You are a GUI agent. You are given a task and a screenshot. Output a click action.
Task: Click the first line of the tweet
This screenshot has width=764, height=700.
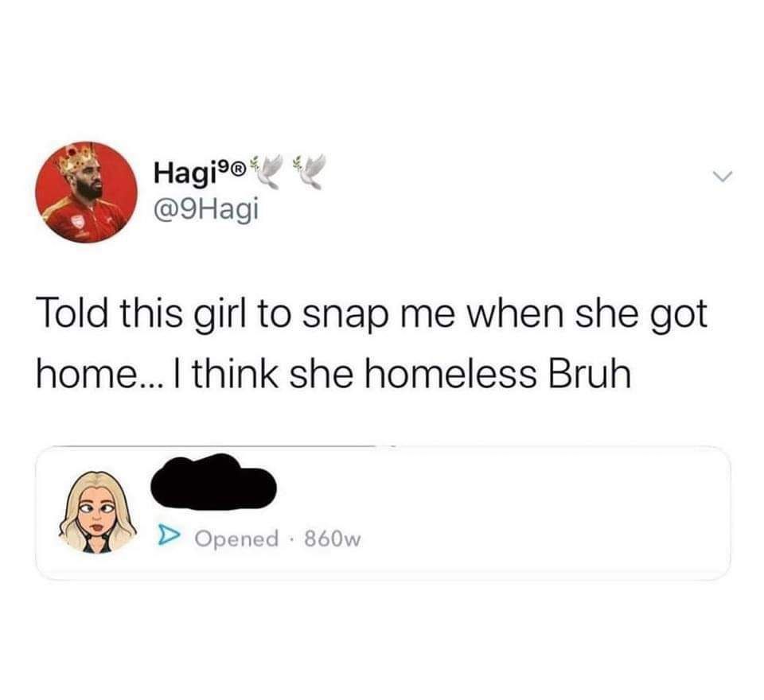coord(372,316)
